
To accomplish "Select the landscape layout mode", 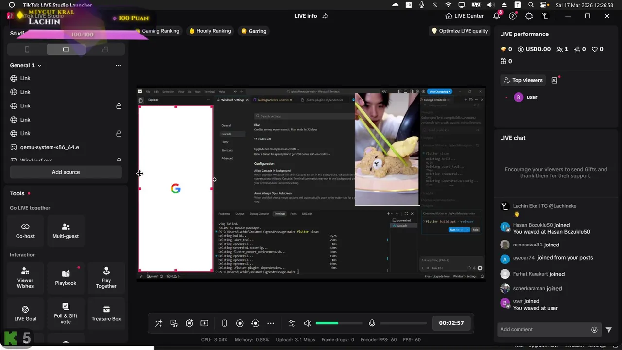I will (66, 49).
